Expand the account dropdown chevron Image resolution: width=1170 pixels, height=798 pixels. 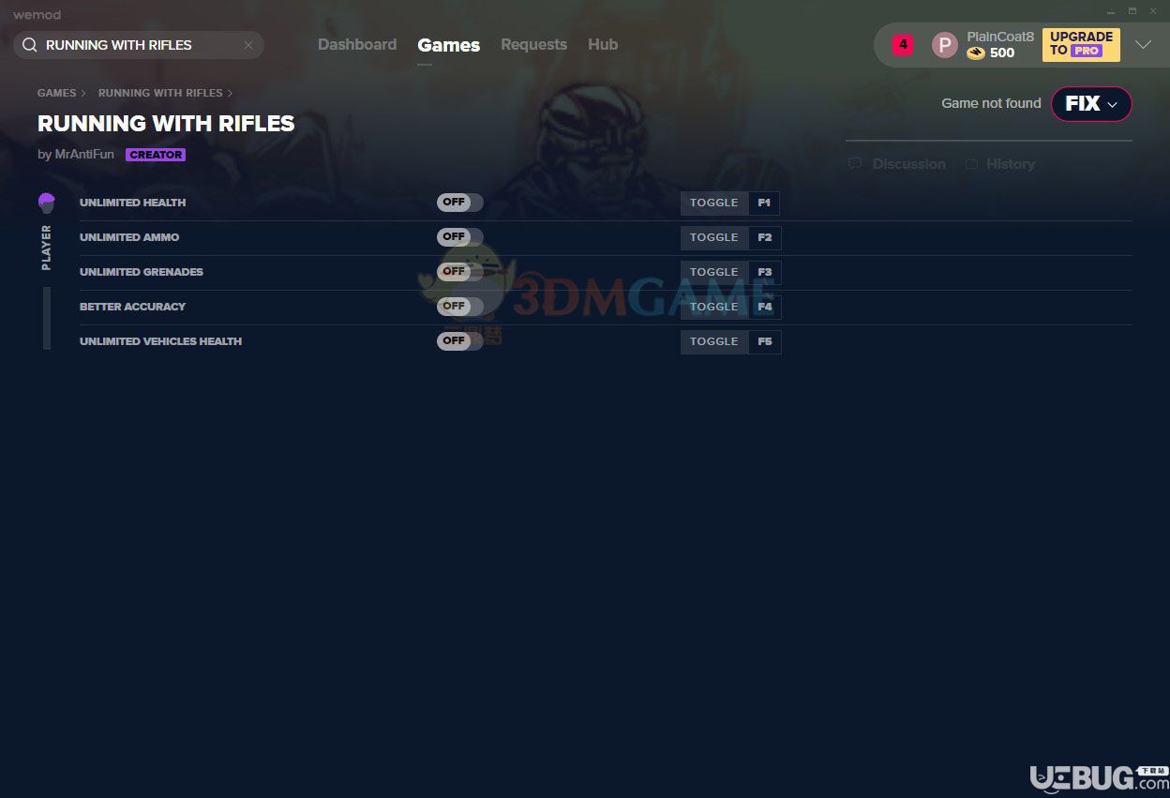point(1143,45)
